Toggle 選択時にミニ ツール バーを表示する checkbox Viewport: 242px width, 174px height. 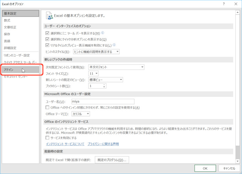pyautogui.click(x=47, y=33)
